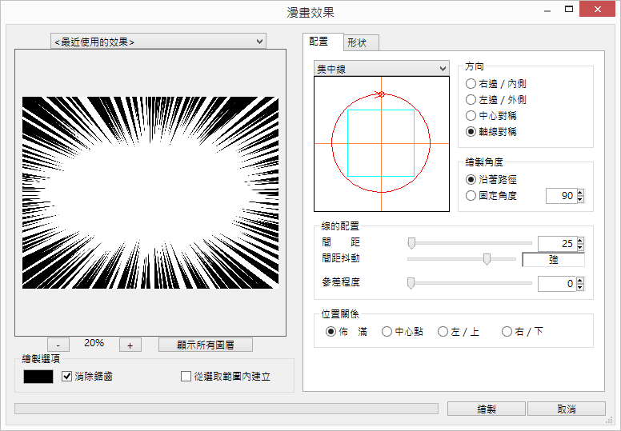621x431 pixels.
Task: Open the black drawing color swatch
Action: 38,377
